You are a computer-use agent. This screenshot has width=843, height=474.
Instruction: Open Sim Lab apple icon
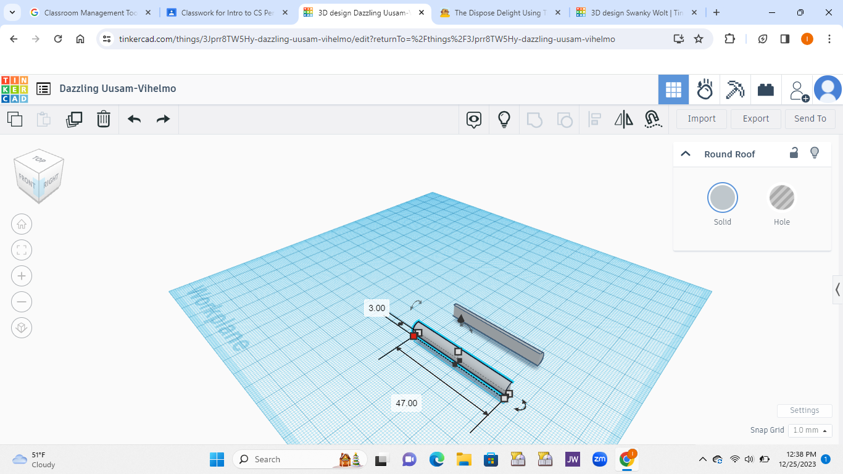(x=705, y=90)
